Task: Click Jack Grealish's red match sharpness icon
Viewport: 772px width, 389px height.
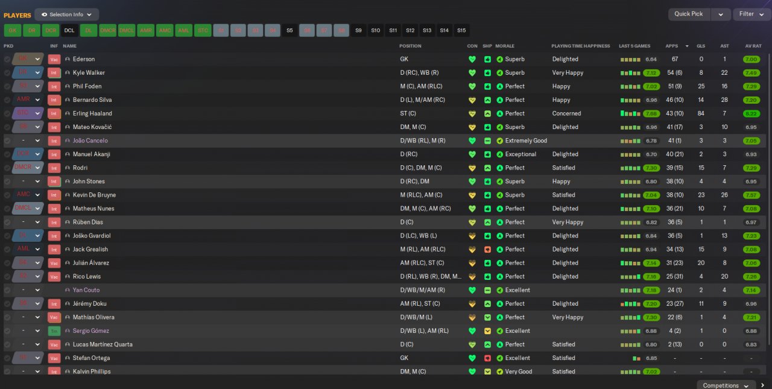Action: (x=487, y=249)
